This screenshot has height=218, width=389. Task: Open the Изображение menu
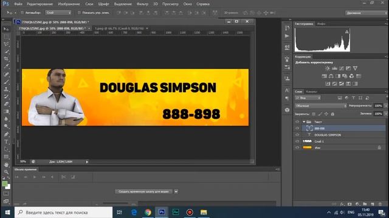[x=69, y=4]
